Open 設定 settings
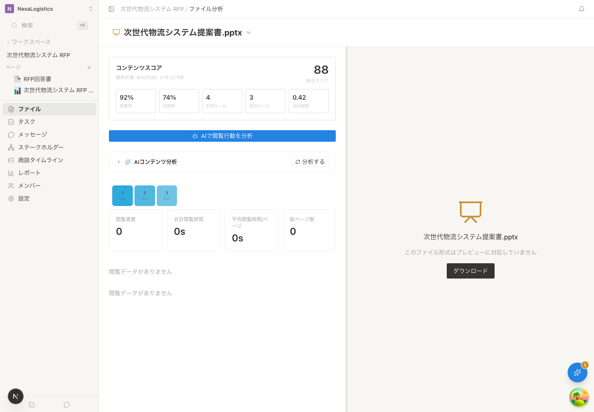594x412 pixels. pyautogui.click(x=49, y=199)
